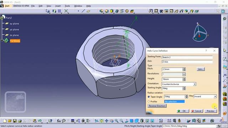Click the Axis field showing Z Axis
The image size is (228, 128).
[187, 62]
